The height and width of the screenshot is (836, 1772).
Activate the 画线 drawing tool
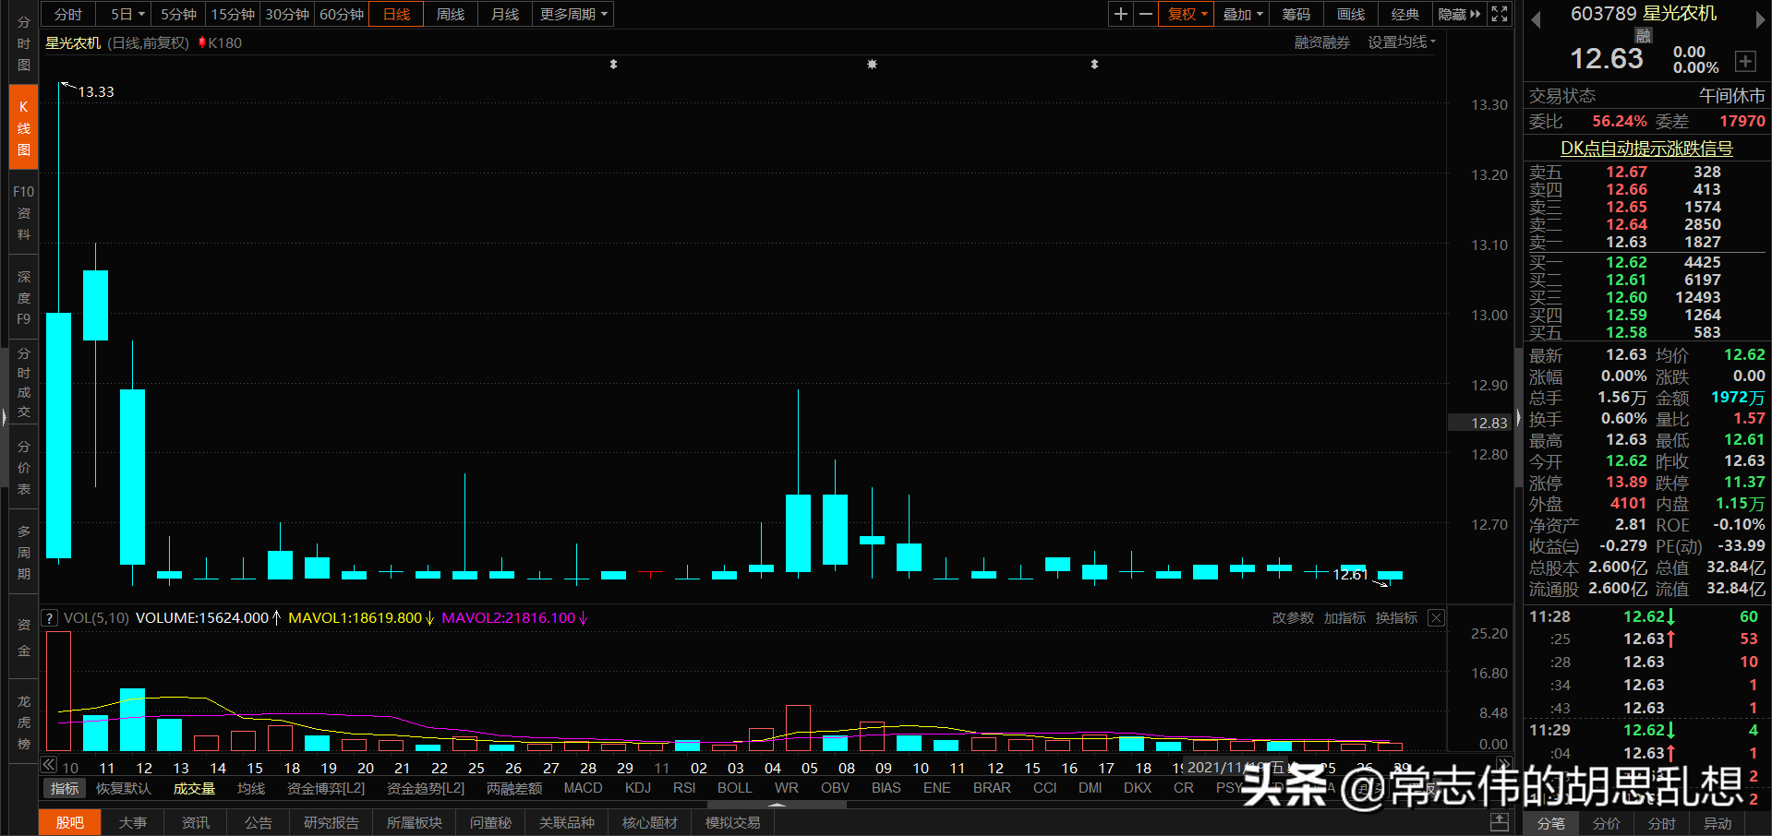point(1349,14)
